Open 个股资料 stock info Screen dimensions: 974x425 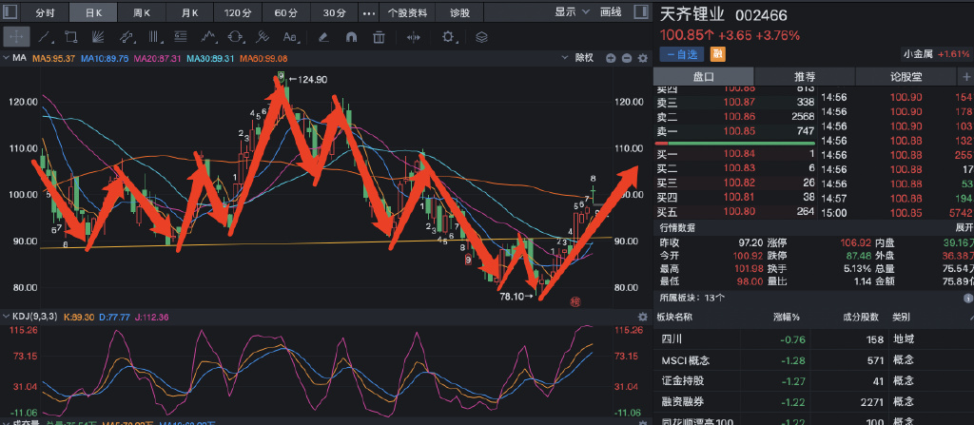pos(406,12)
